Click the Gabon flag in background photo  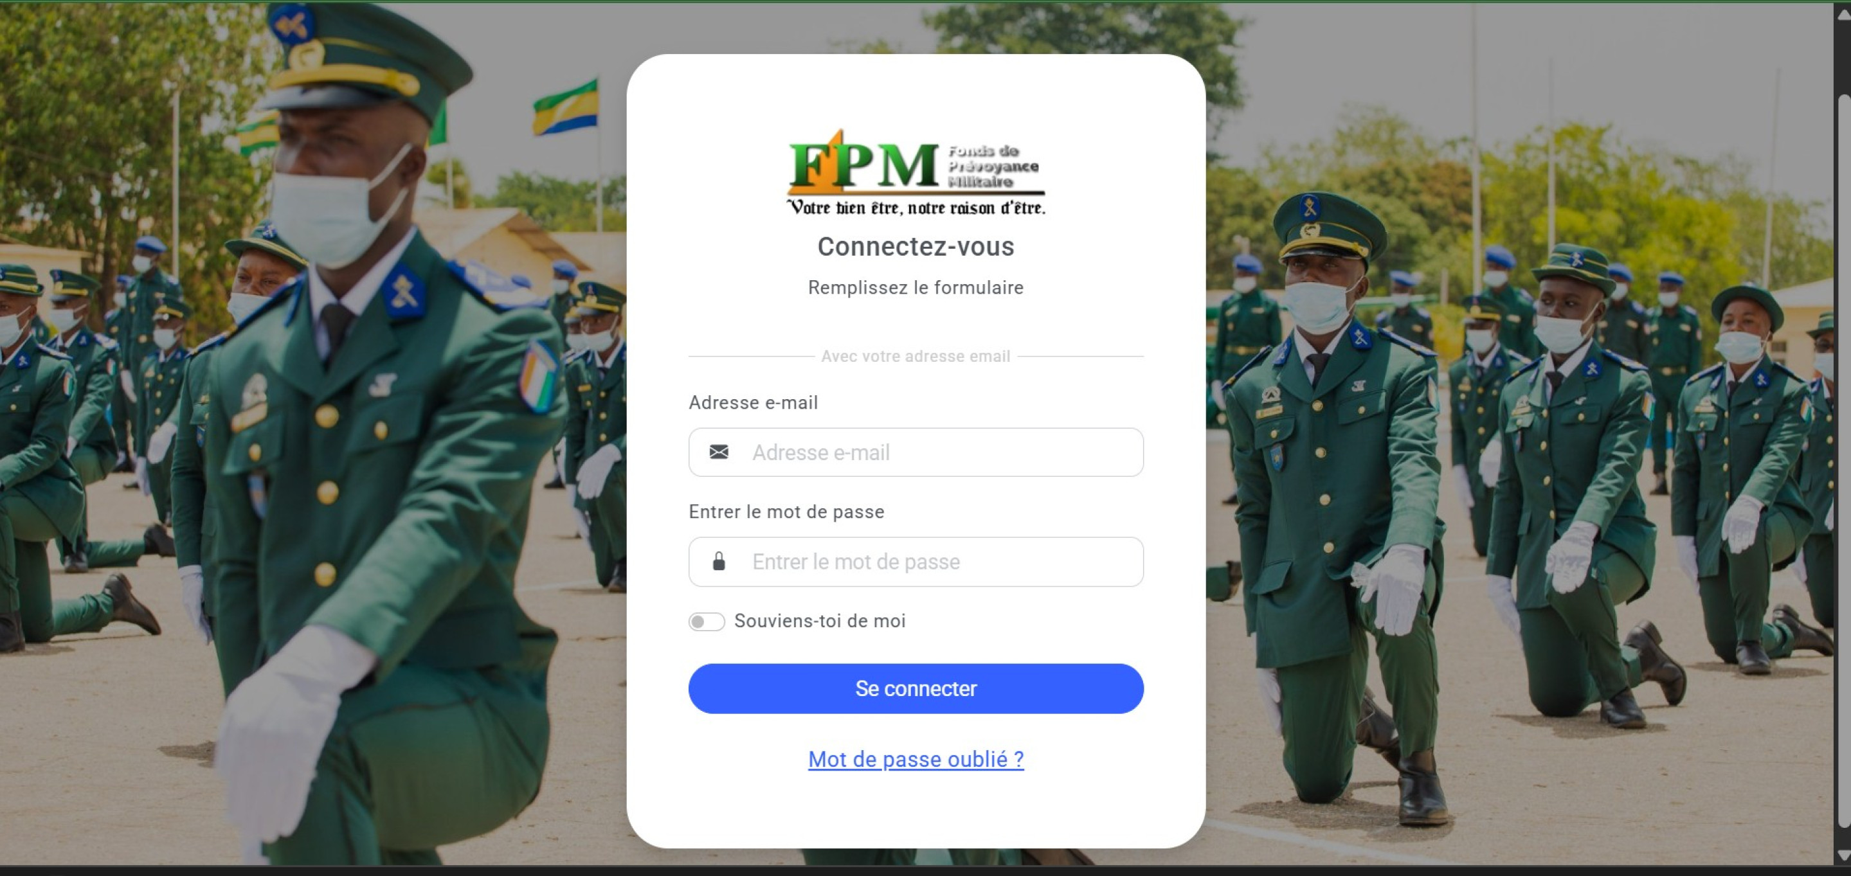coord(564,108)
